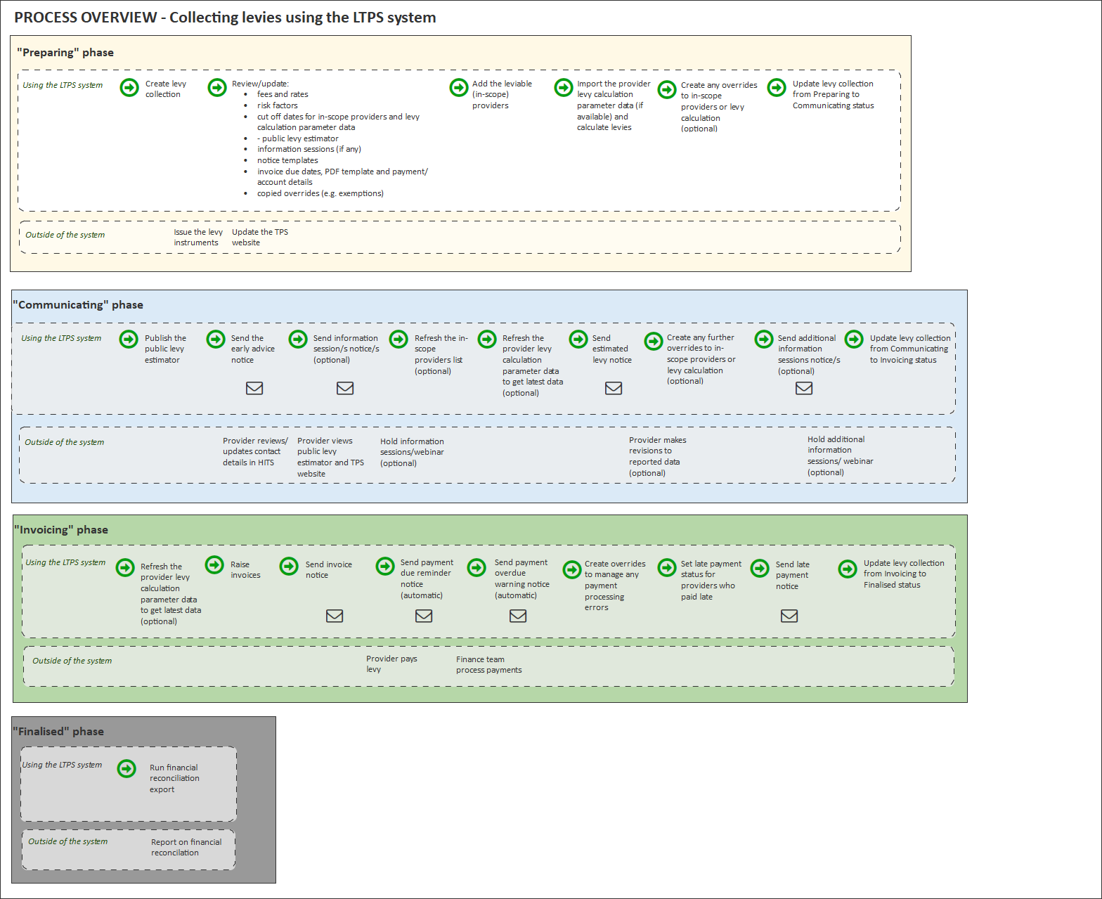Click Using the LTPS system label in Preparing phase

click(63, 85)
